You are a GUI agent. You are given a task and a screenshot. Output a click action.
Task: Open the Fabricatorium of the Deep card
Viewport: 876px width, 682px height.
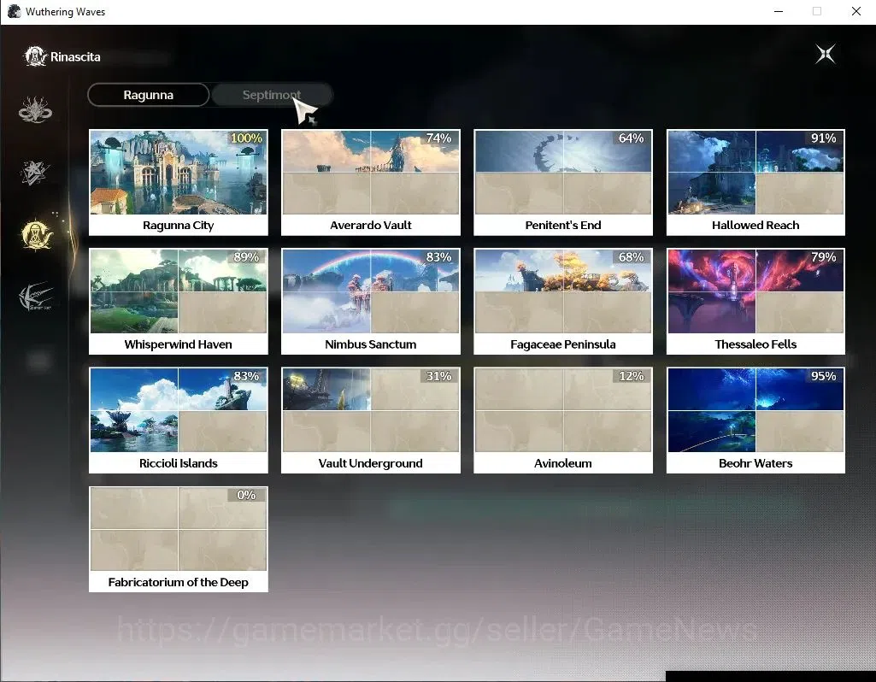[x=179, y=539]
